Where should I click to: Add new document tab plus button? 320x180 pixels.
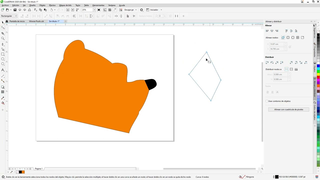[65, 21]
